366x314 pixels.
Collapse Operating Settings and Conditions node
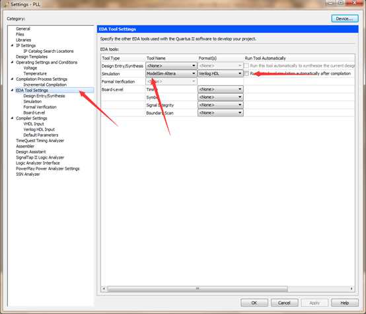pos(12,62)
